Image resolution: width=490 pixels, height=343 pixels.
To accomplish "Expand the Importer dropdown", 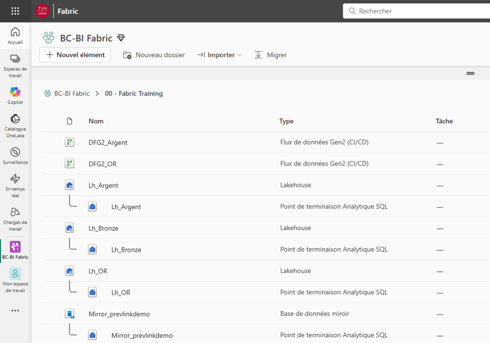I will [219, 55].
